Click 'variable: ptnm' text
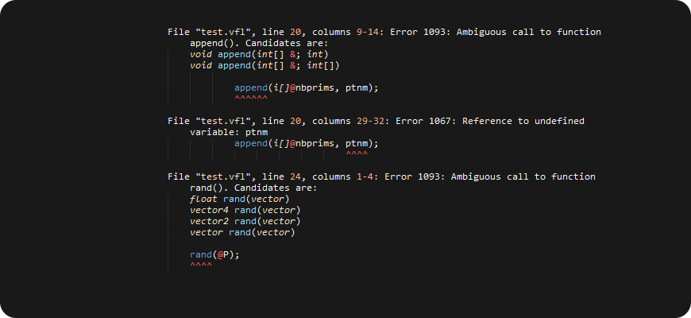The image size is (691, 318). 229,132
